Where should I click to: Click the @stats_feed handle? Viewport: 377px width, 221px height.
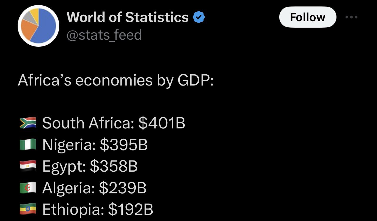point(104,35)
